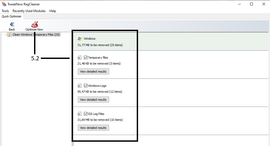Screen dimensions: 270x146
Task: View detailed results for Temporary files
Action: point(93,72)
